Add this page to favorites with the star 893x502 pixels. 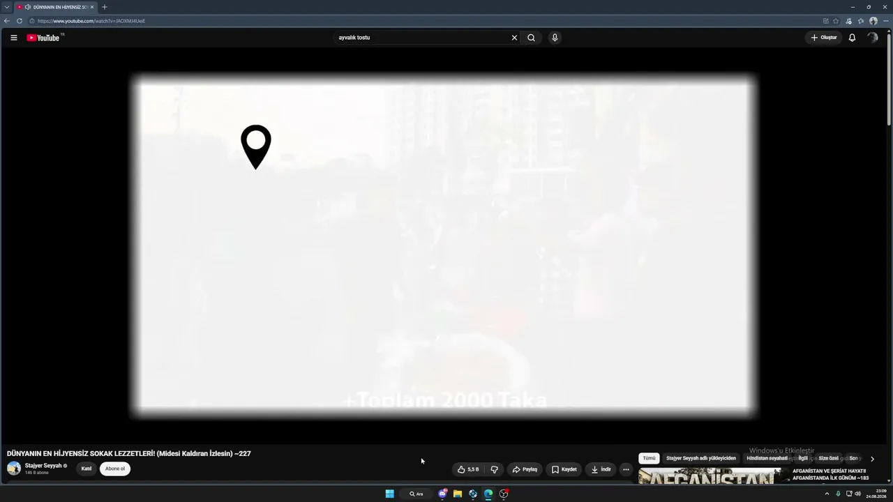(x=836, y=21)
